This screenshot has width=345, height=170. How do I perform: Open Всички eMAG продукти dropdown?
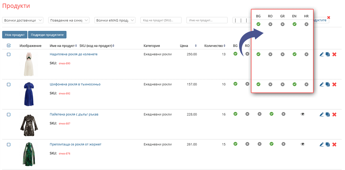[x=115, y=20]
